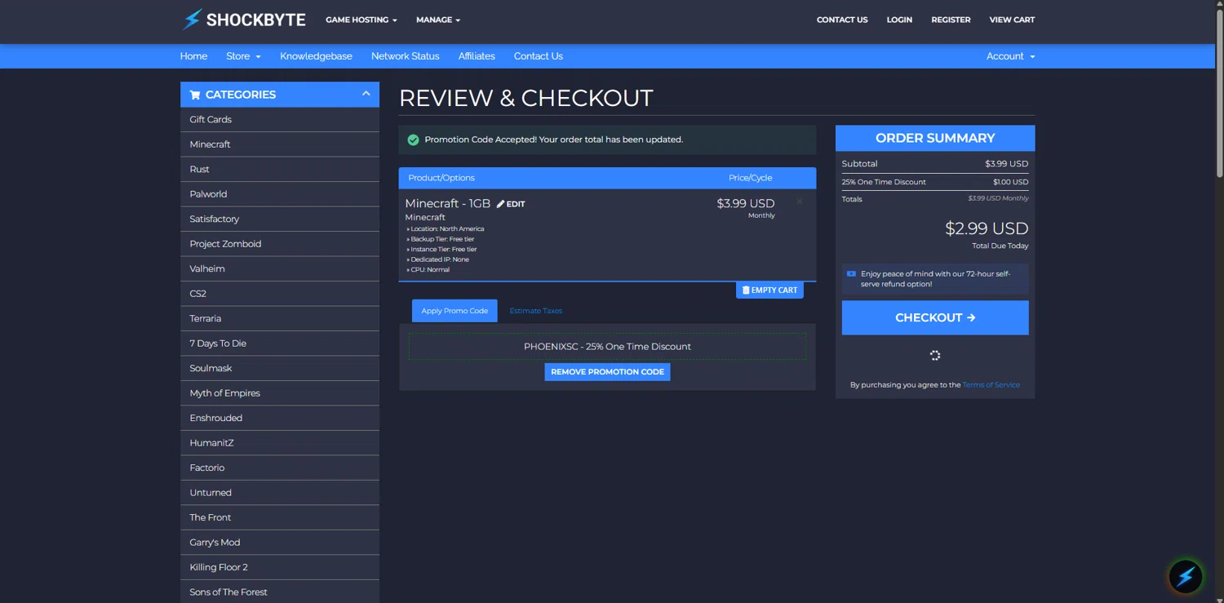Open the Affiliates page

point(477,56)
